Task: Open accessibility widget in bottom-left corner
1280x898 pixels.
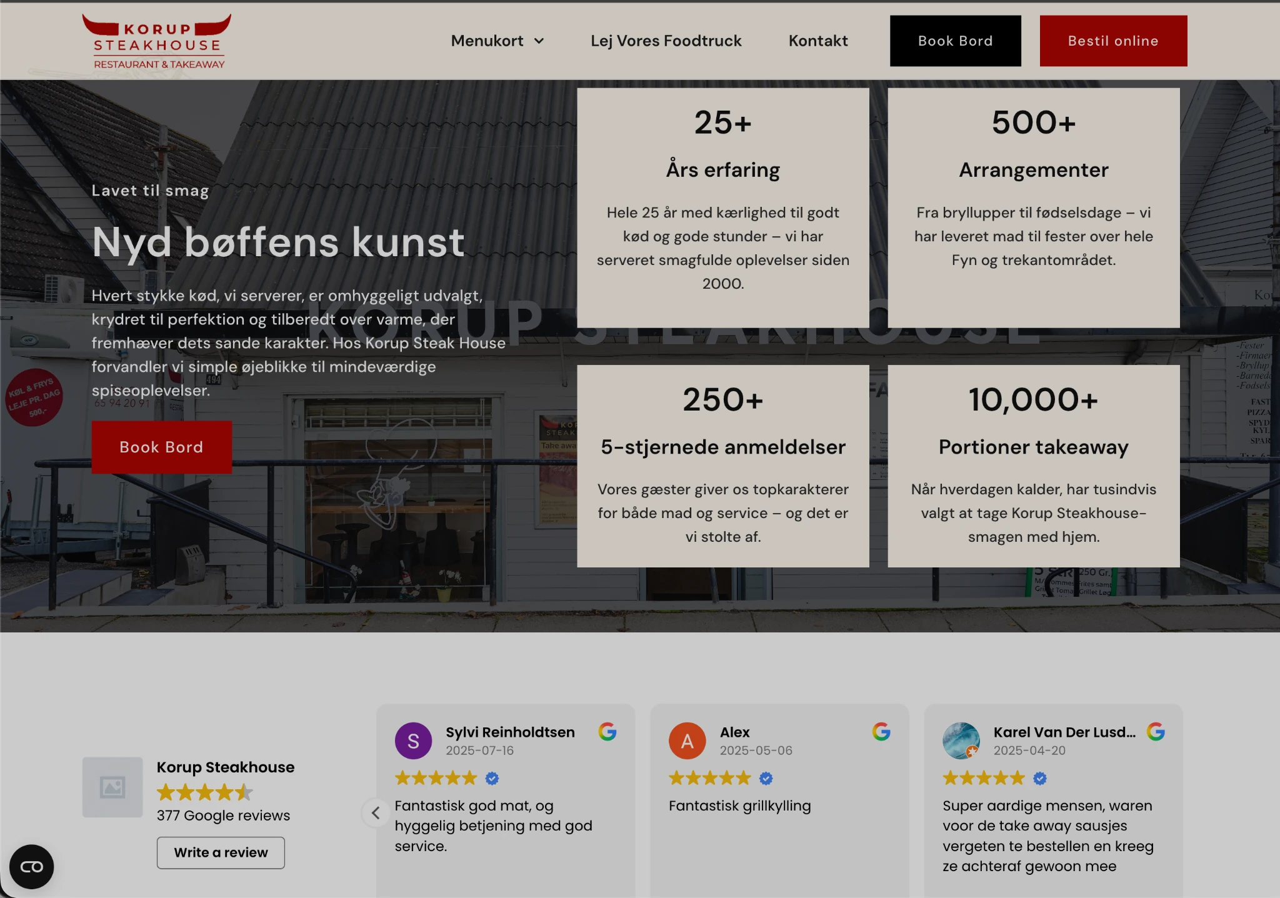Action: click(x=31, y=867)
